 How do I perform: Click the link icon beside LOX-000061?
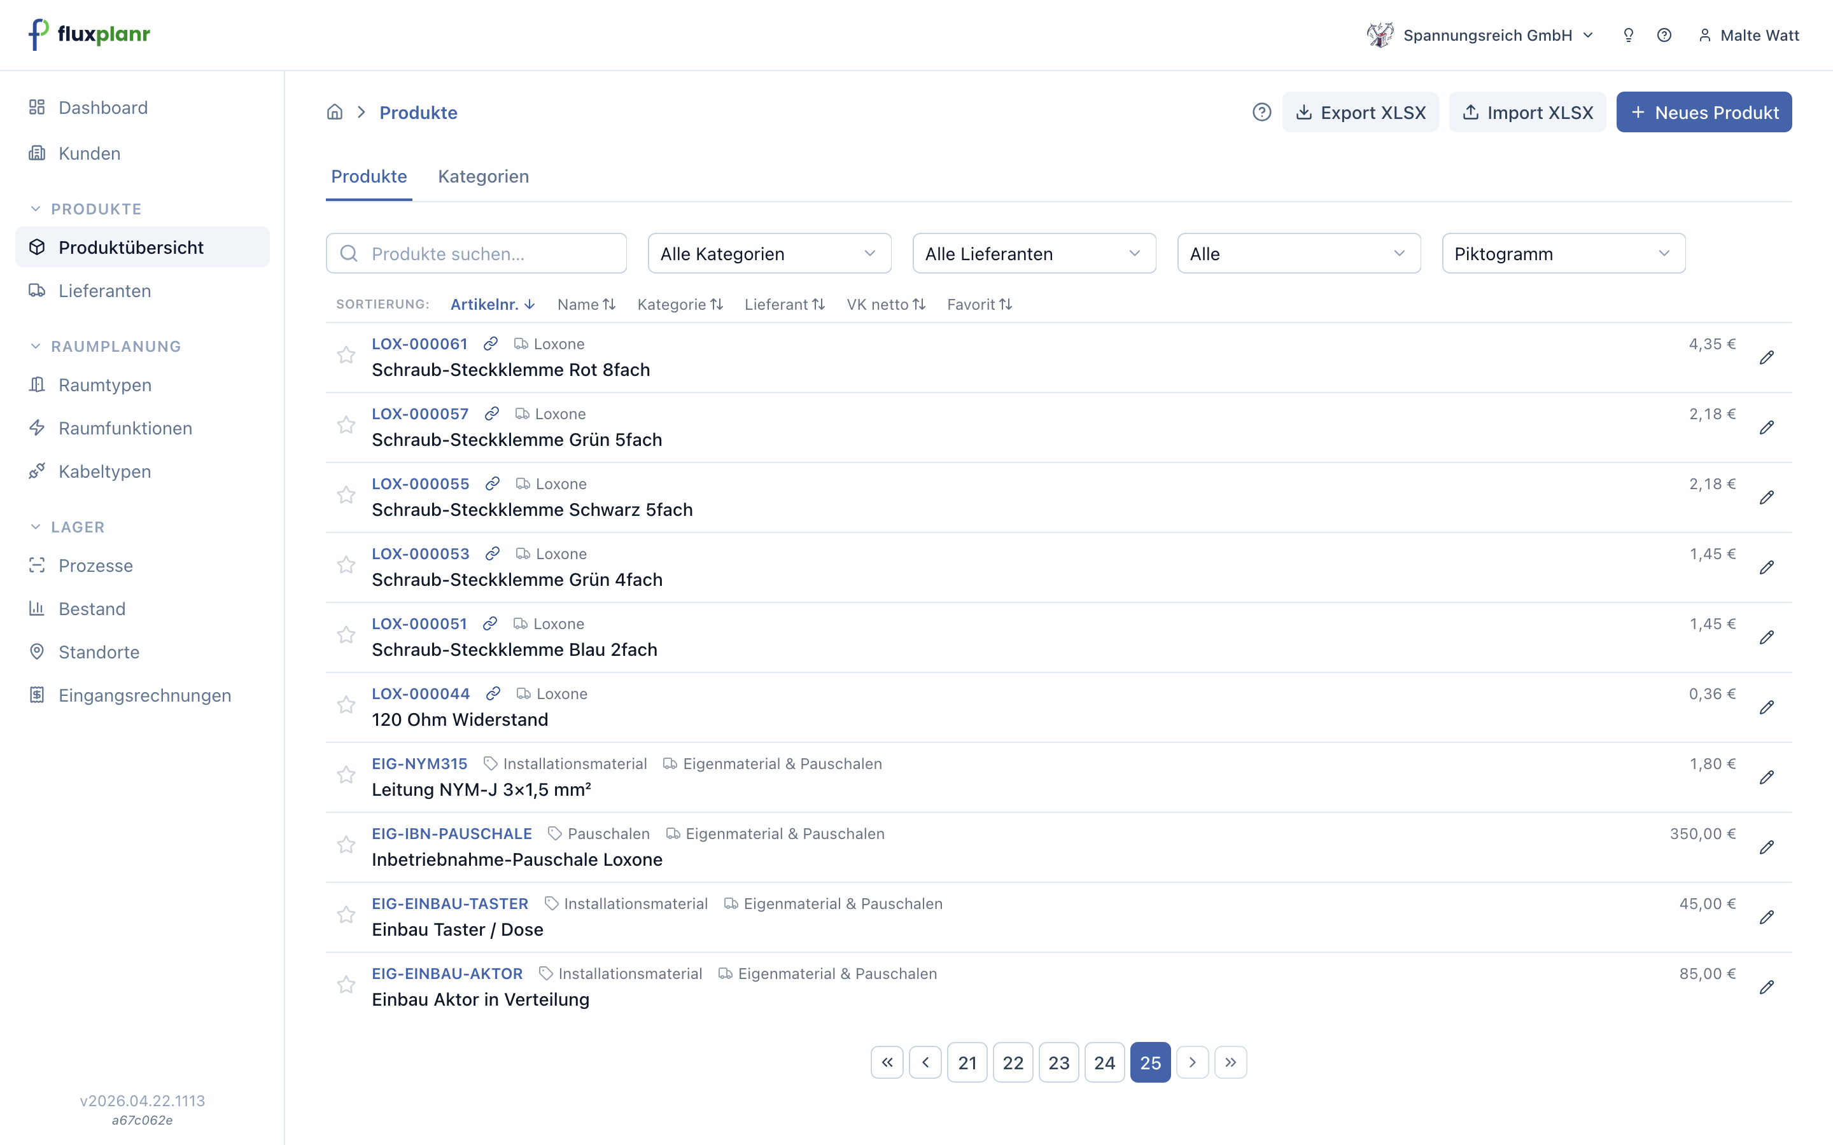(x=490, y=343)
